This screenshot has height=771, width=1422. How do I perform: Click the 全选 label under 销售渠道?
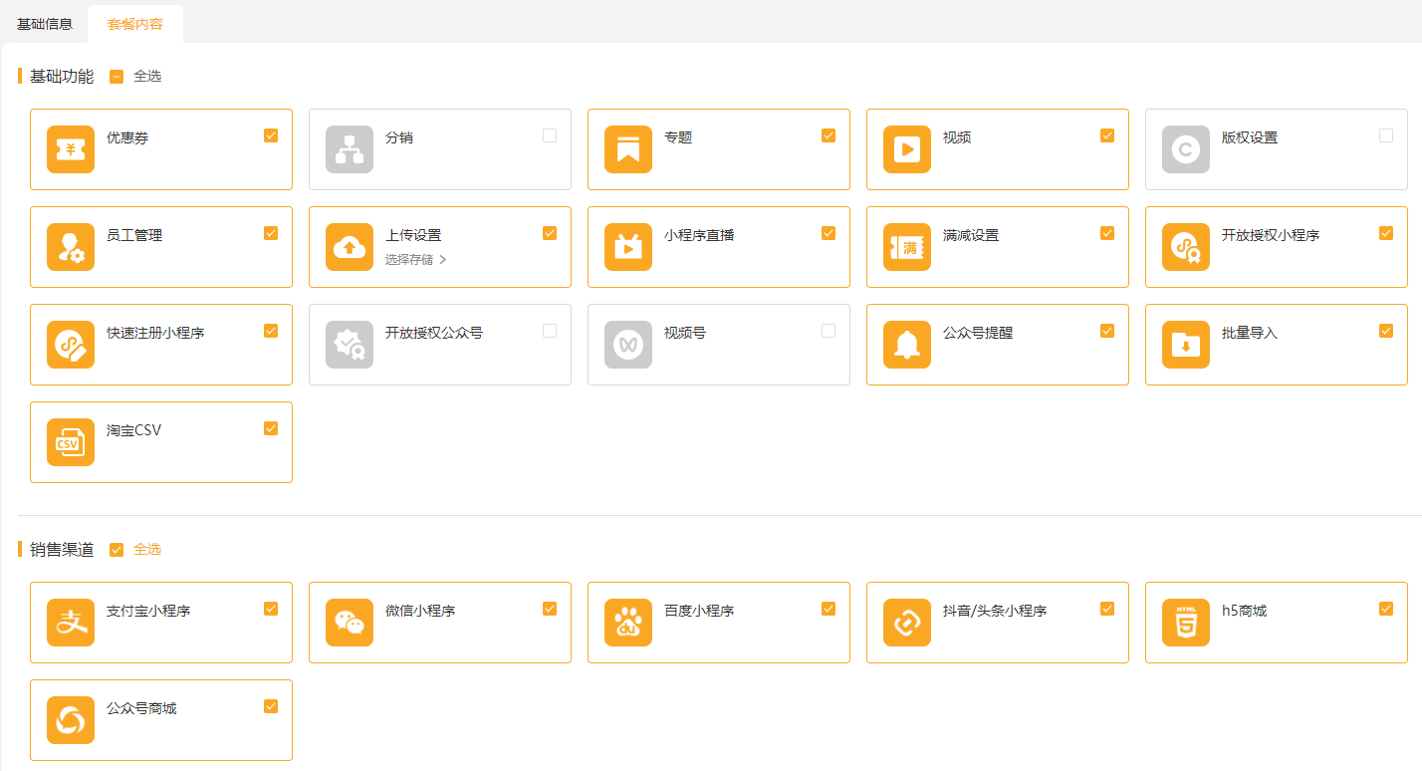click(x=147, y=550)
